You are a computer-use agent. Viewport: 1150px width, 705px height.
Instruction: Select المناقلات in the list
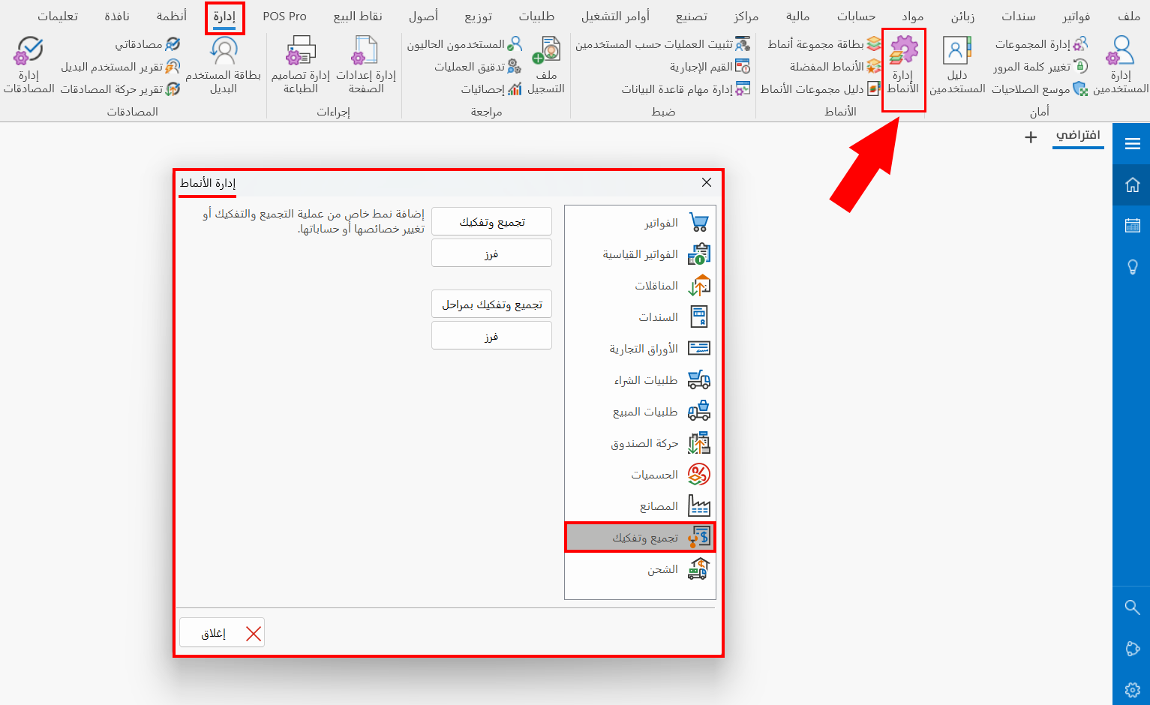(x=640, y=286)
